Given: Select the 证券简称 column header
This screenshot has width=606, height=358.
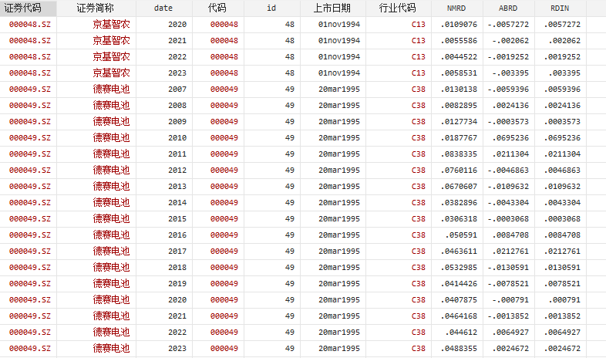Looking at the screenshot, I should click(x=95, y=8).
